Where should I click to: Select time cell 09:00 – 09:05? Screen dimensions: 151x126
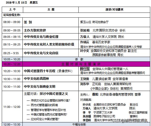coord(12,30)
